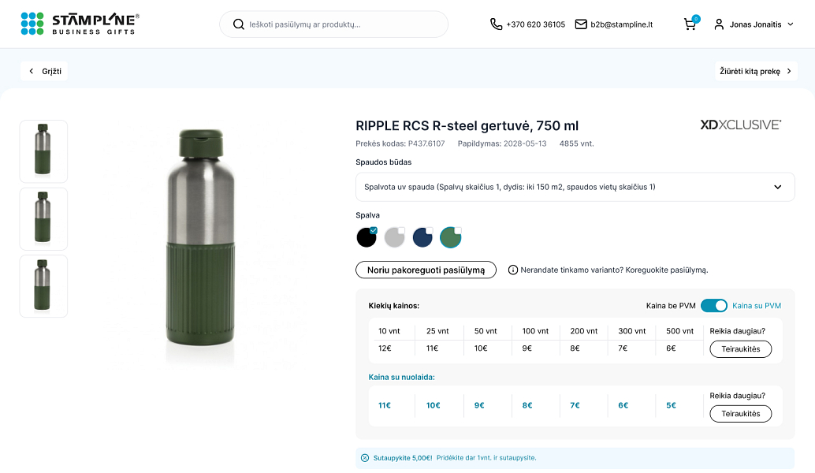The image size is (815, 473).
Task: Toggle the Kaina be PVM / su PVM switch
Action: (713, 306)
